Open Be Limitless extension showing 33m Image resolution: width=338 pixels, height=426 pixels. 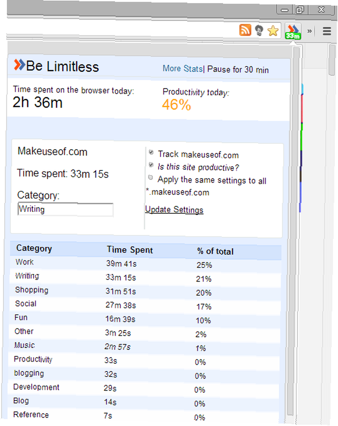293,32
